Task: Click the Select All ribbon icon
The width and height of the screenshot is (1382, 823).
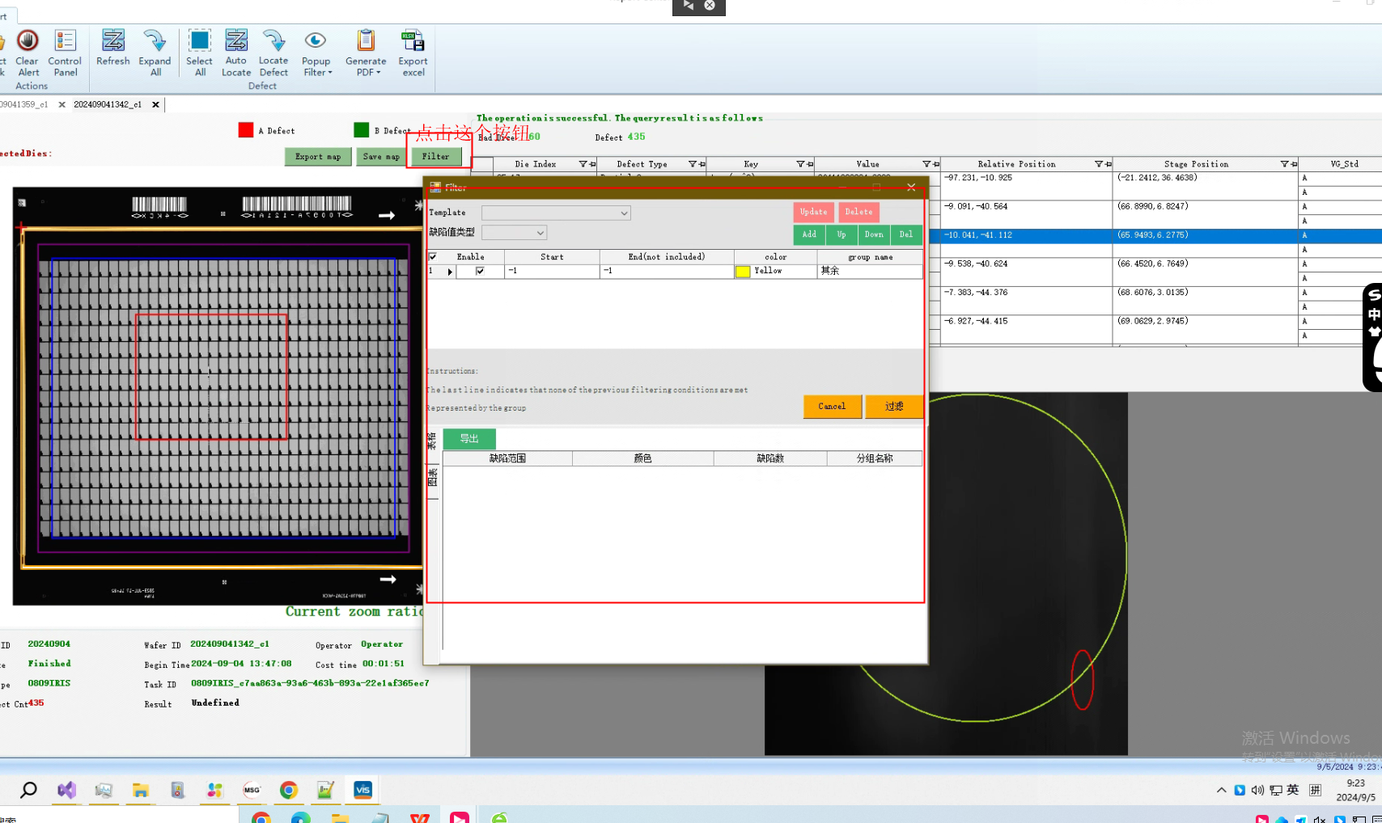Action: click(x=199, y=53)
